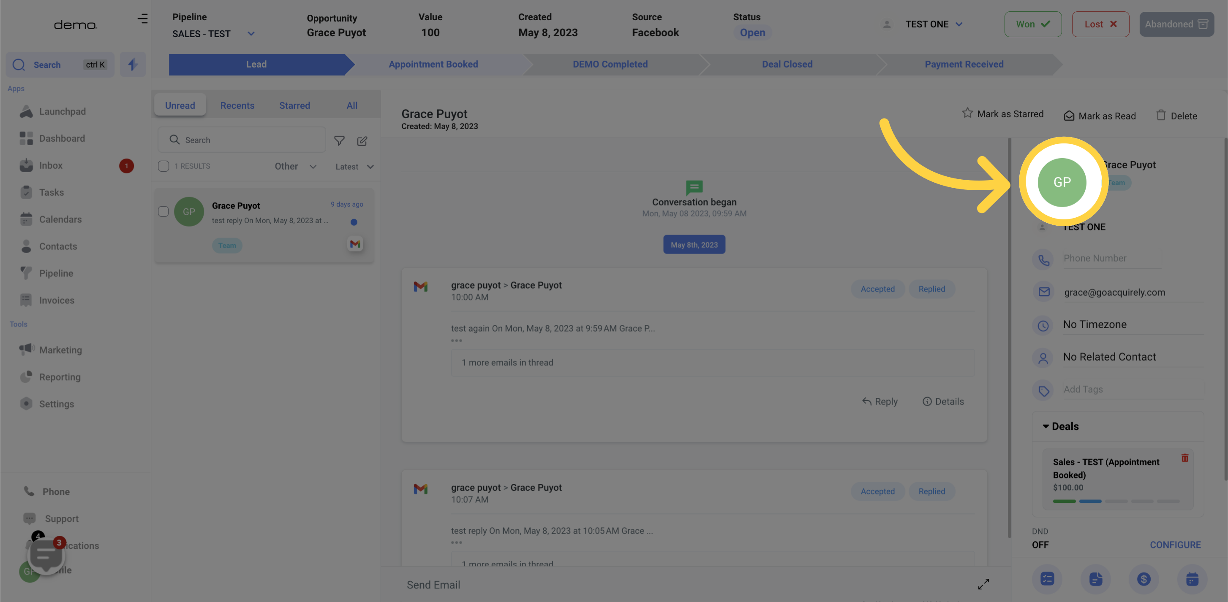Image resolution: width=1228 pixels, height=602 pixels.
Task: Select the Unread tab in conversation list
Action: tap(180, 105)
